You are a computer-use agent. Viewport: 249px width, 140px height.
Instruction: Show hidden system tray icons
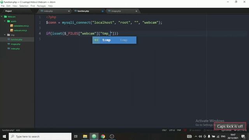pyautogui.click(x=196, y=136)
